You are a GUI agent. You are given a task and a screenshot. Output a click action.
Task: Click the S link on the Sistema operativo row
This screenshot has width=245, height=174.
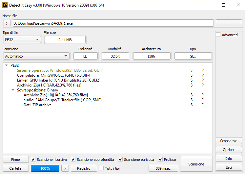[x=192, y=70]
